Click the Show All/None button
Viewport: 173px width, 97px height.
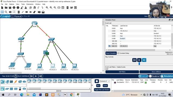tap(156, 72)
